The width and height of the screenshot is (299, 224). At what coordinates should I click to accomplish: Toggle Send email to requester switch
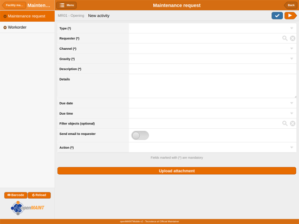coord(140,135)
